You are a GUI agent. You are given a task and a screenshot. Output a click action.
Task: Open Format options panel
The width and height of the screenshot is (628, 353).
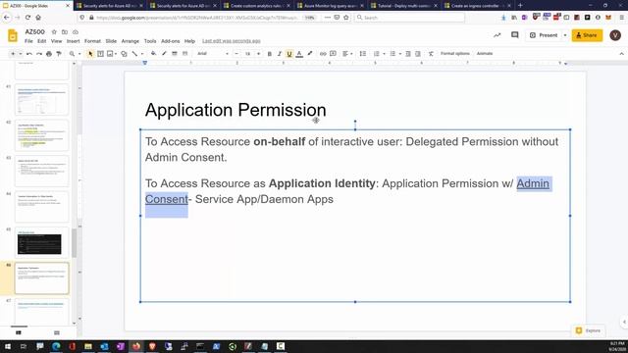pyautogui.click(x=455, y=54)
